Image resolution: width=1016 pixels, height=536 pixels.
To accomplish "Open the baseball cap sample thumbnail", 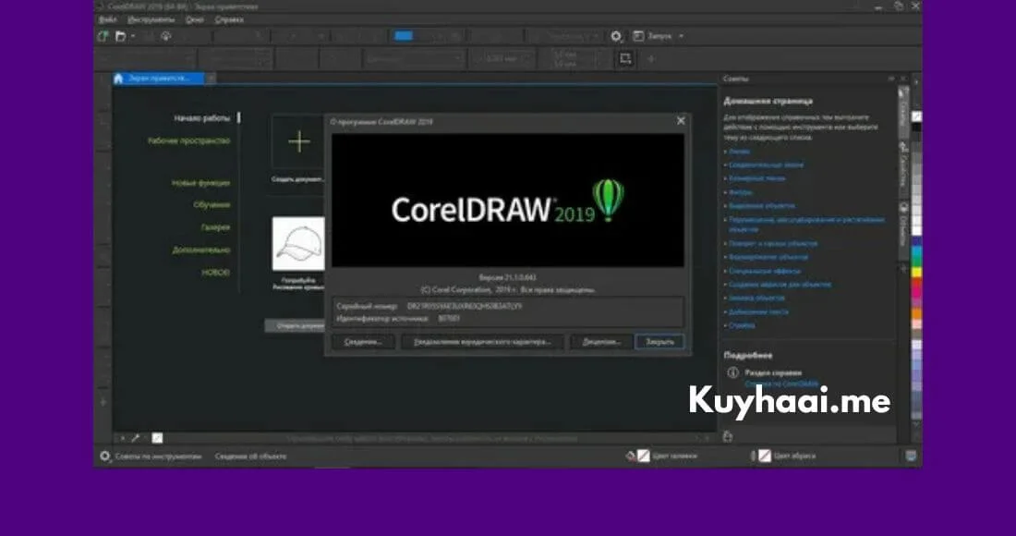I will 298,244.
